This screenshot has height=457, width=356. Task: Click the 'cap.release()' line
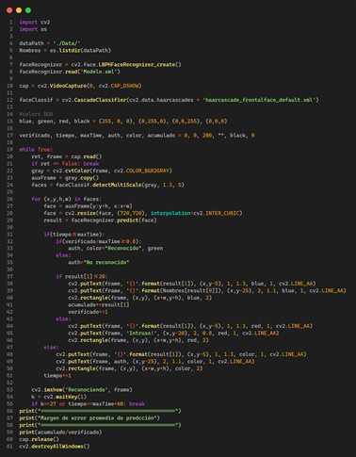point(39,439)
